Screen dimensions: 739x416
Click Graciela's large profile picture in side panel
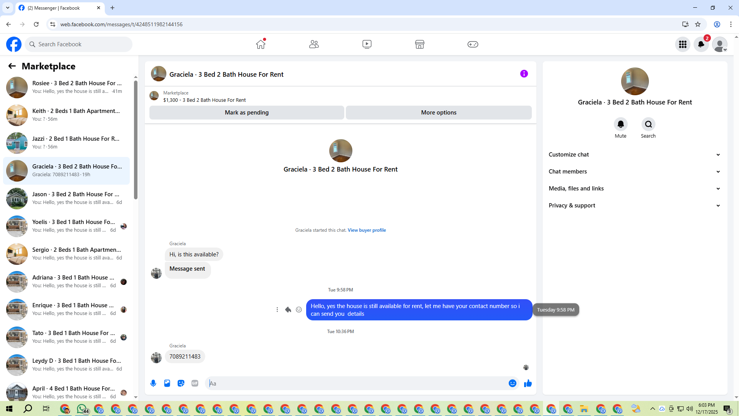[x=635, y=81]
